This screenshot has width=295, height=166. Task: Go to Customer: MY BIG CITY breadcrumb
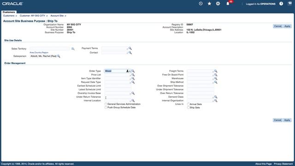point(32,16)
